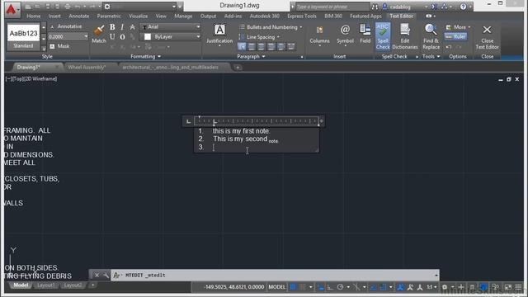Click the sign-in user icon

pos(384,7)
